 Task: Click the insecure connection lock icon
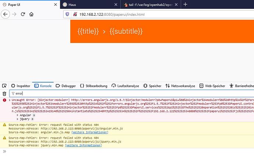(75, 14)
